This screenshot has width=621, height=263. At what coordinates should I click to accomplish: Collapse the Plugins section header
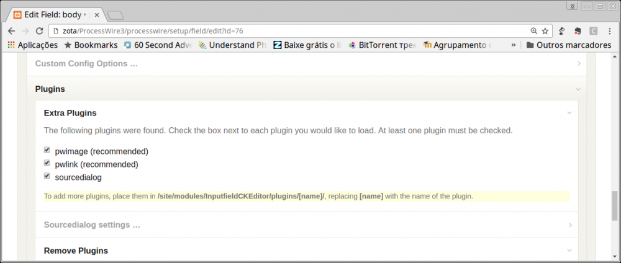(x=307, y=89)
